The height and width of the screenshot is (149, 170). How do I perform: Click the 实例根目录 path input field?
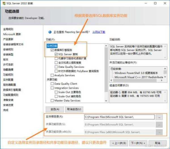(x=119, y=117)
